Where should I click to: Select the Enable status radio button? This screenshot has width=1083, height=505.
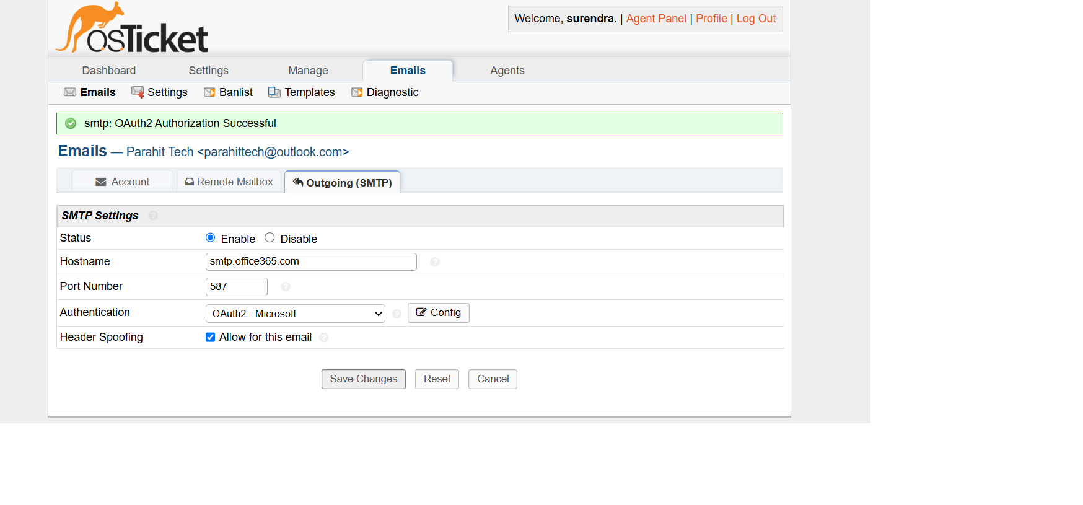(x=211, y=238)
